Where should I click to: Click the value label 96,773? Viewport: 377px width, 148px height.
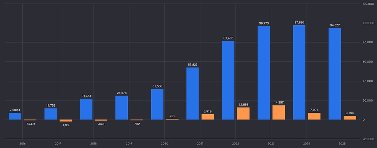(x=264, y=23)
